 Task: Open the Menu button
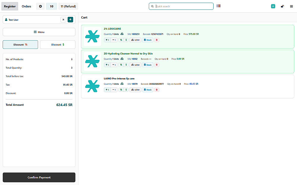click(x=39, y=32)
